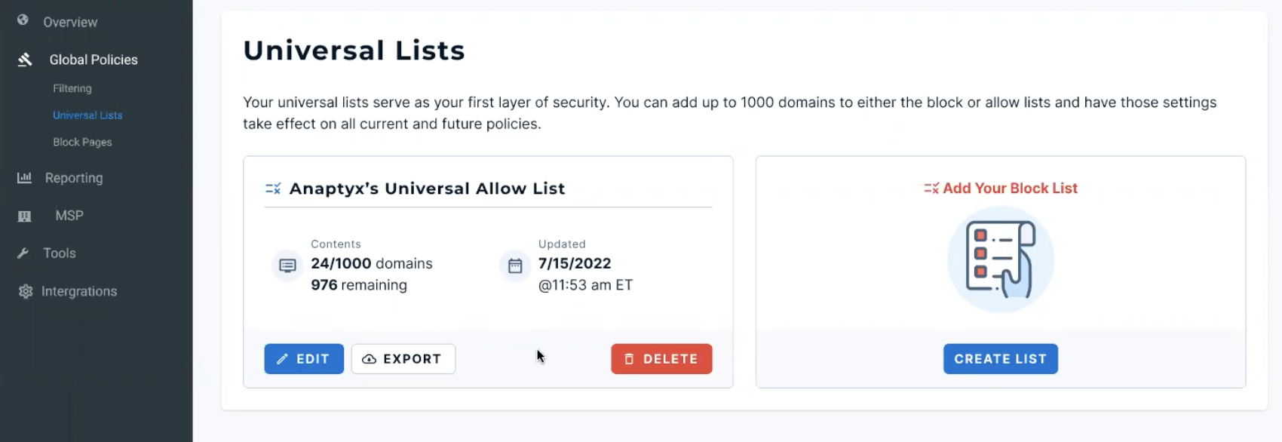This screenshot has height=442, width=1282.
Task: Click the globe icon beside Overview
Action: 23,20
